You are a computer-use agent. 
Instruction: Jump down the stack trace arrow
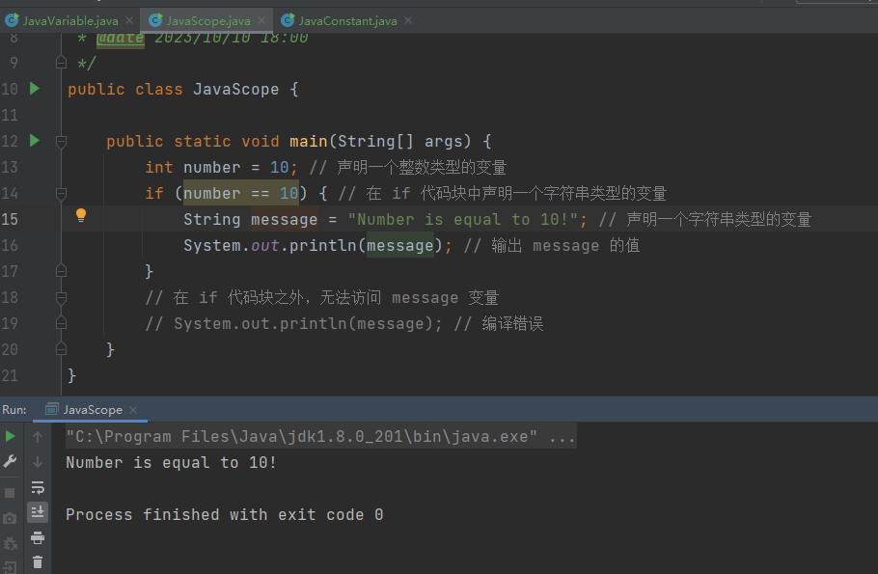pos(38,462)
